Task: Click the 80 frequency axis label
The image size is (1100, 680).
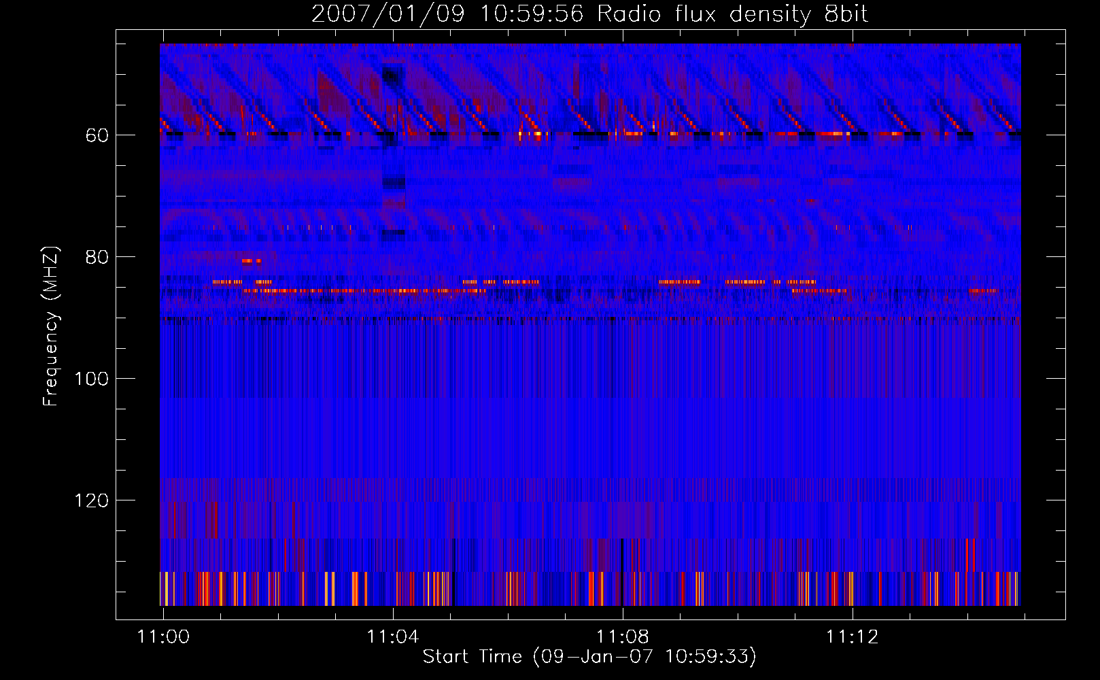Action: [x=97, y=258]
